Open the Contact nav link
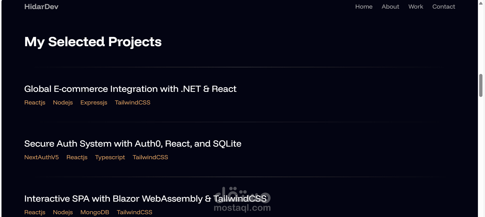The image size is (485, 217). [444, 7]
